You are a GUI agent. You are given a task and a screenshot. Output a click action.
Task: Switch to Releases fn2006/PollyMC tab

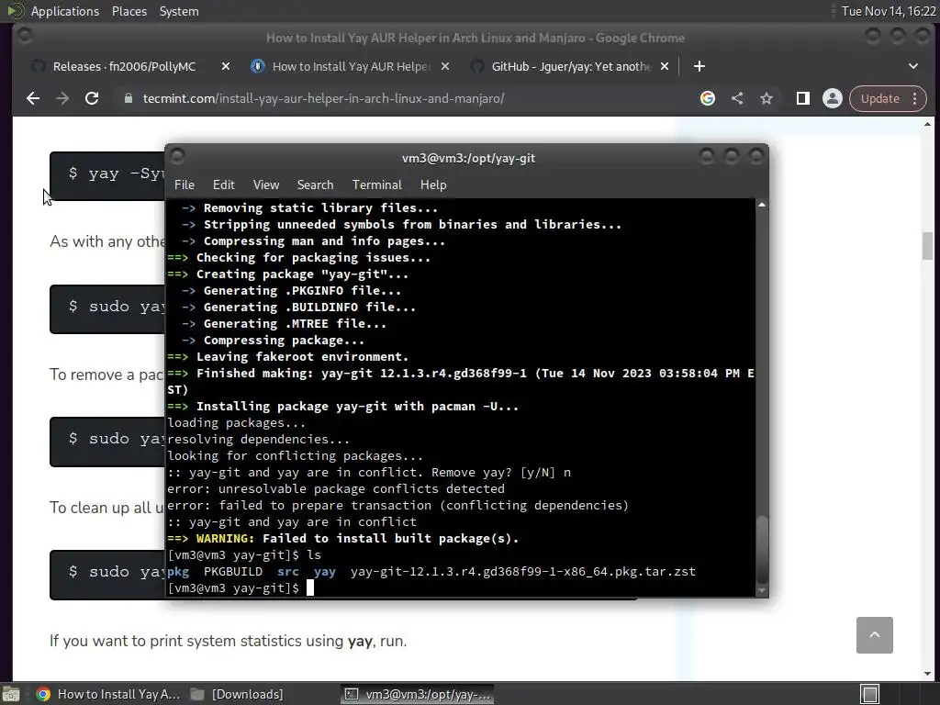[x=124, y=66]
